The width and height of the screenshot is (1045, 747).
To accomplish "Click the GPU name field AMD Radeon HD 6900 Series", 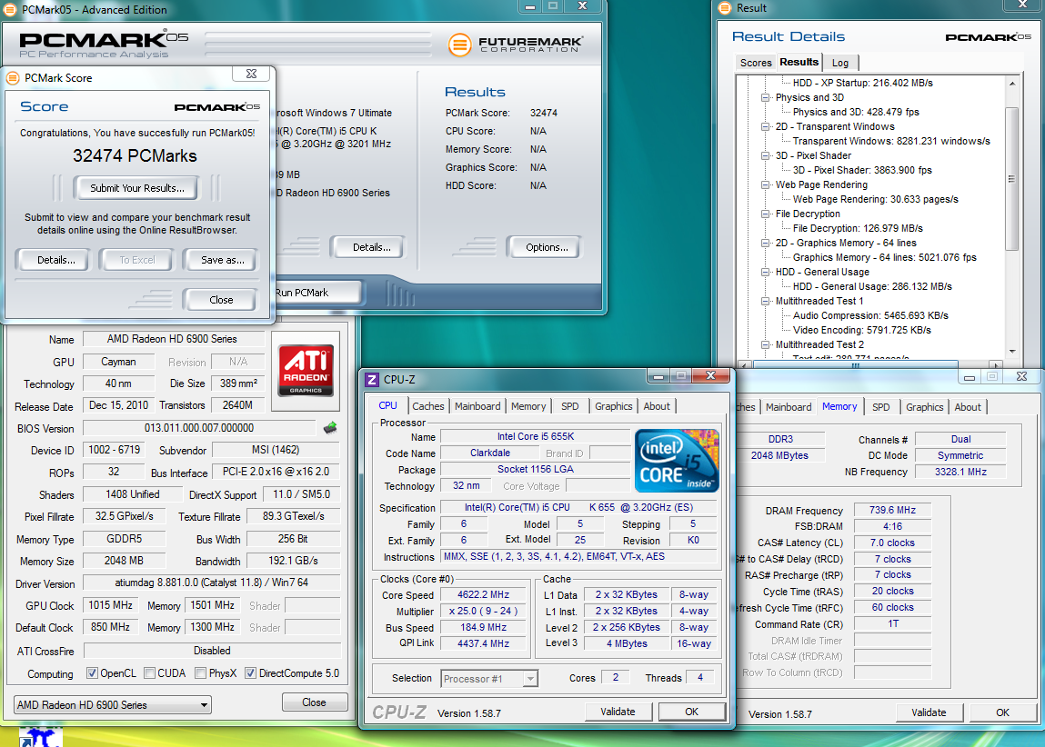I will pos(172,339).
